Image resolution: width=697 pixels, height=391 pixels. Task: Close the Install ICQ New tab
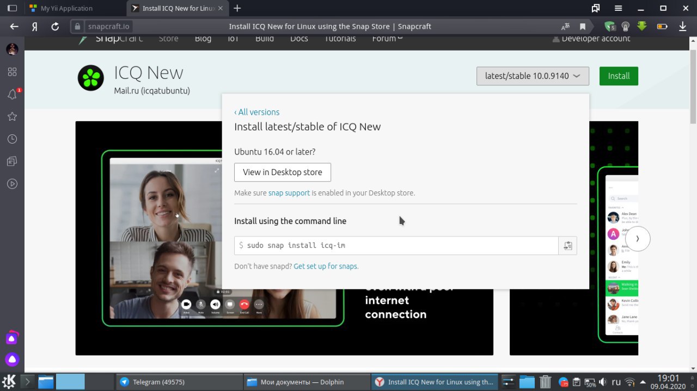pyautogui.click(x=222, y=8)
